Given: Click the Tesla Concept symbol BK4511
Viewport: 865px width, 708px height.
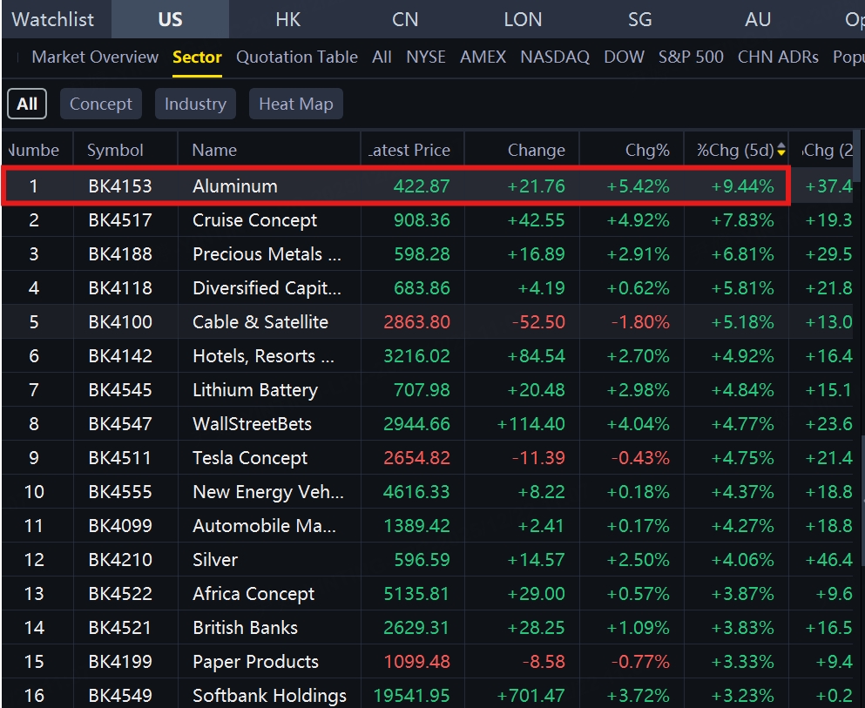Looking at the screenshot, I should 120,458.
